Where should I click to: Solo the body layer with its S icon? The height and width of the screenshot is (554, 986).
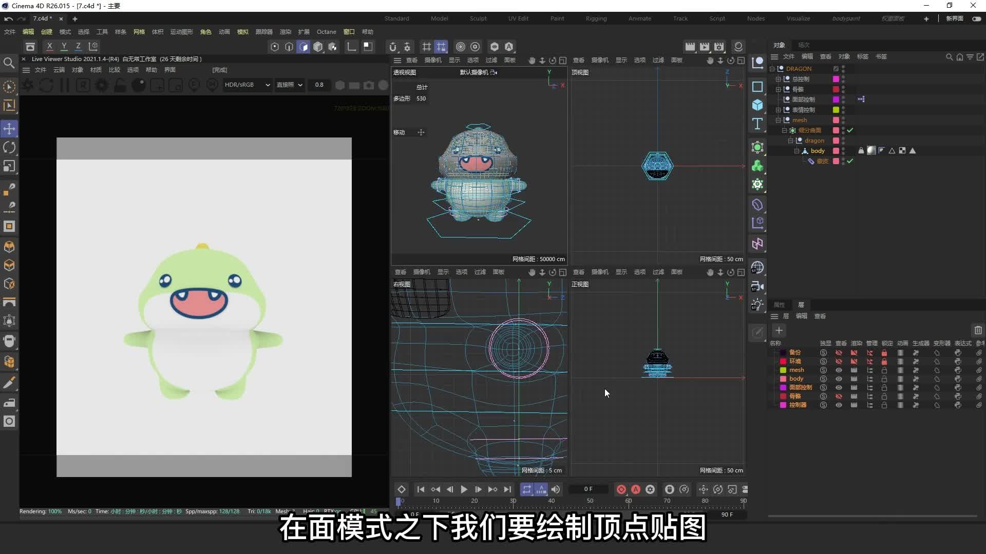point(823,379)
